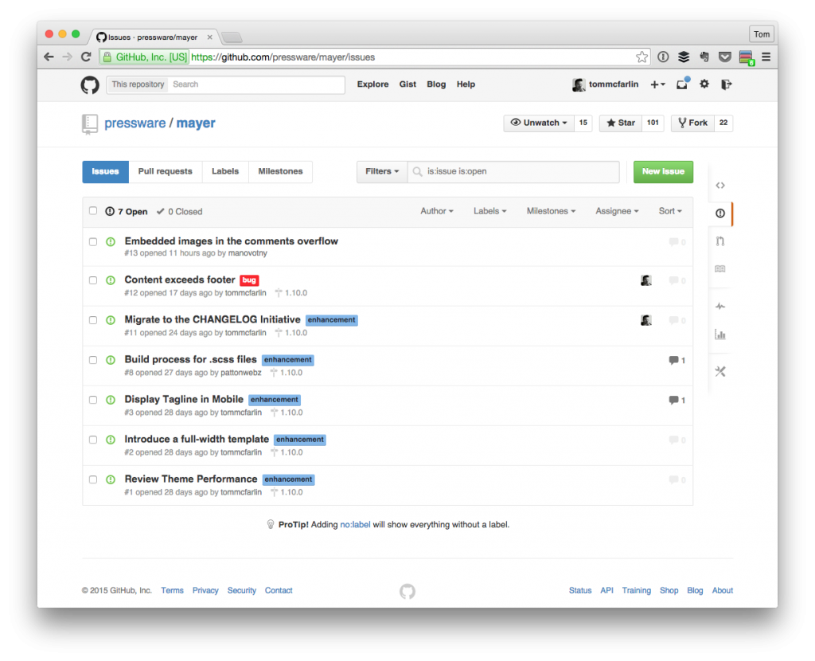Image resolution: width=815 pixels, height=661 pixels.
Task: Bookmark page with star icon in address bar
Action: [642, 57]
